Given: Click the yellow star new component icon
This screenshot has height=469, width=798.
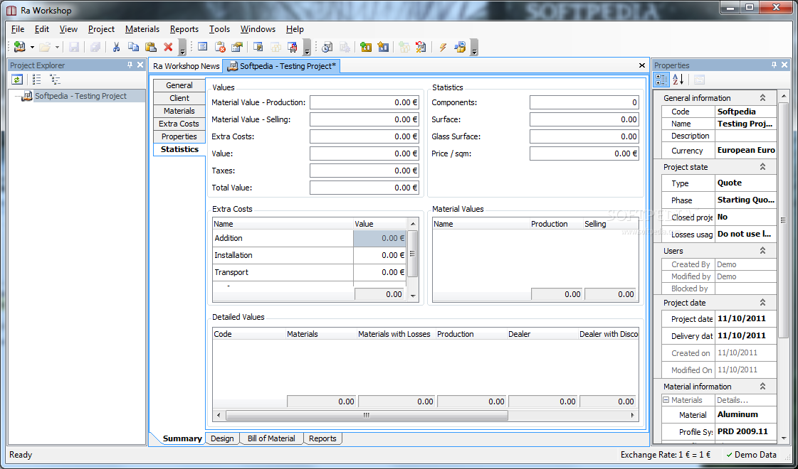Looking at the screenshot, I should [383, 48].
